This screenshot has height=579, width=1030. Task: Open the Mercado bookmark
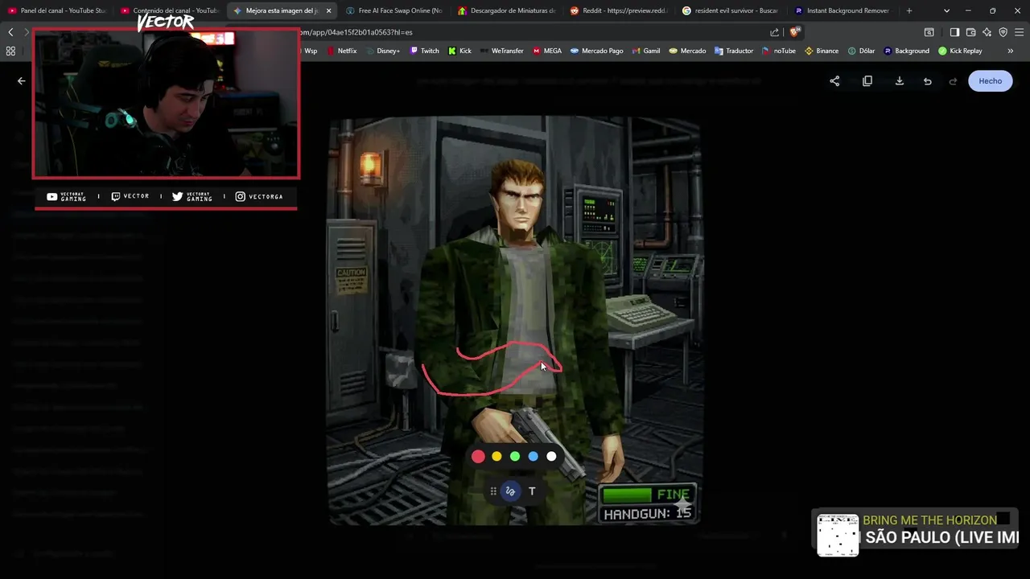(687, 51)
